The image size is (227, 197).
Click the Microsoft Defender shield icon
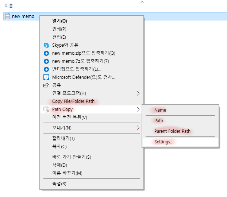tap(46, 77)
